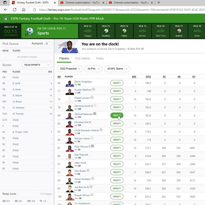Switch to the Pick History tab
The image size is (205, 205).
point(83,58)
